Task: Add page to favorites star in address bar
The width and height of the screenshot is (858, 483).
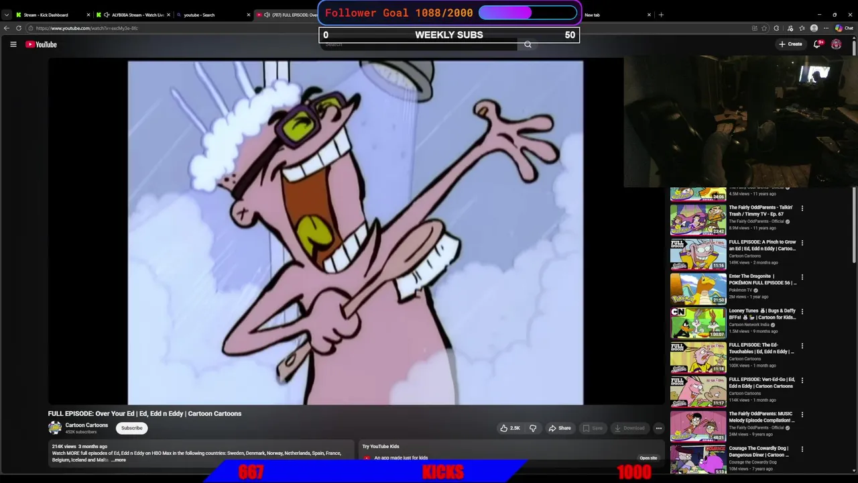Action: (x=765, y=28)
